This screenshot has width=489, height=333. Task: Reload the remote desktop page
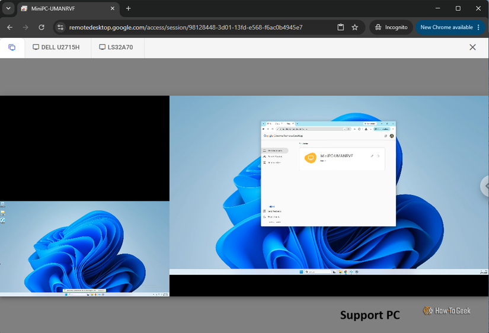point(41,27)
